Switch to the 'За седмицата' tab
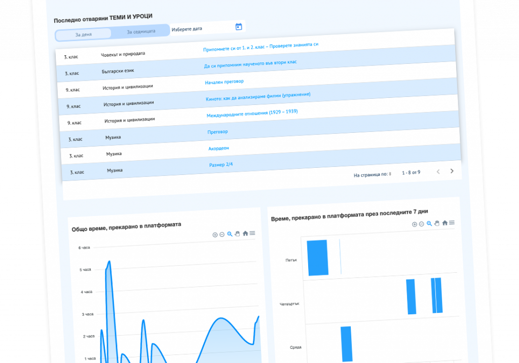This screenshot has height=363, width=519. click(x=141, y=31)
